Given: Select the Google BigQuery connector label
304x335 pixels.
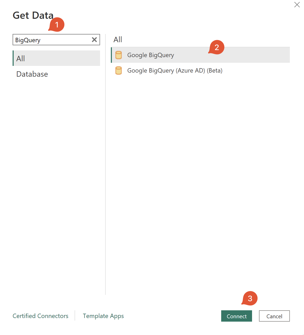Looking at the screenshot, I should 151,55.
